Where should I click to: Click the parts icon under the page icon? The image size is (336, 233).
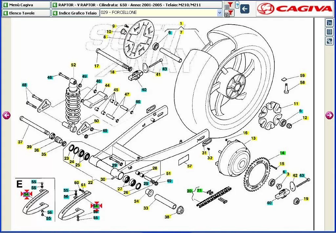tap(329, 41)
